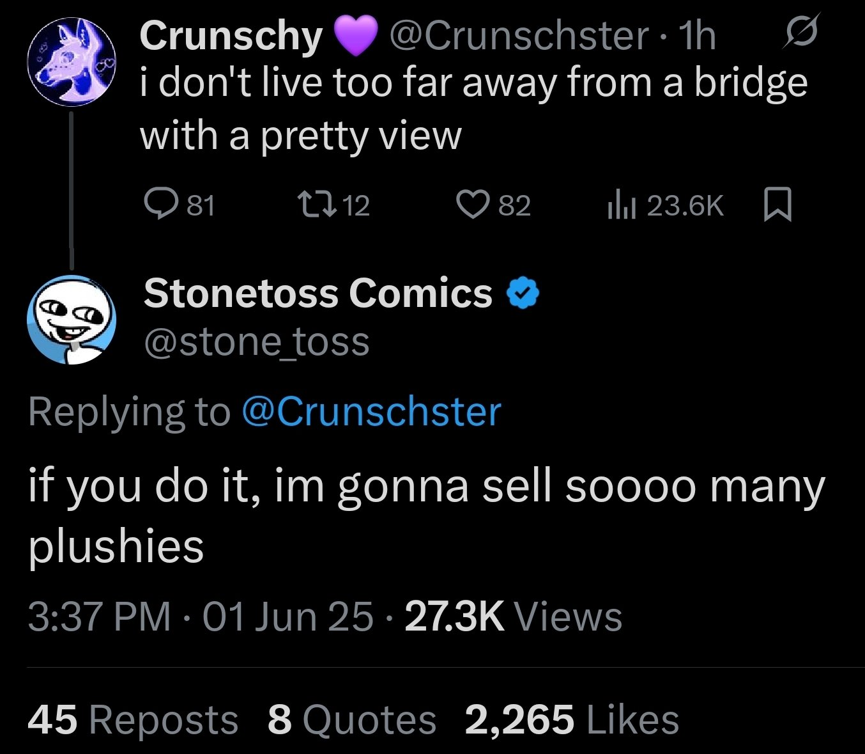Show the 8 Quotes list
The image size is (865, 754).
[x=351, y=719]
